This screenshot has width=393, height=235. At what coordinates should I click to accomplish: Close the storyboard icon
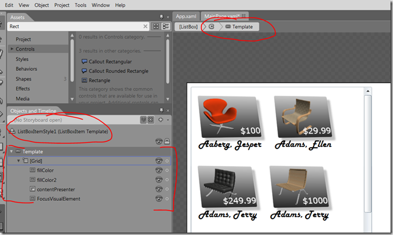[x=150, y=120]
